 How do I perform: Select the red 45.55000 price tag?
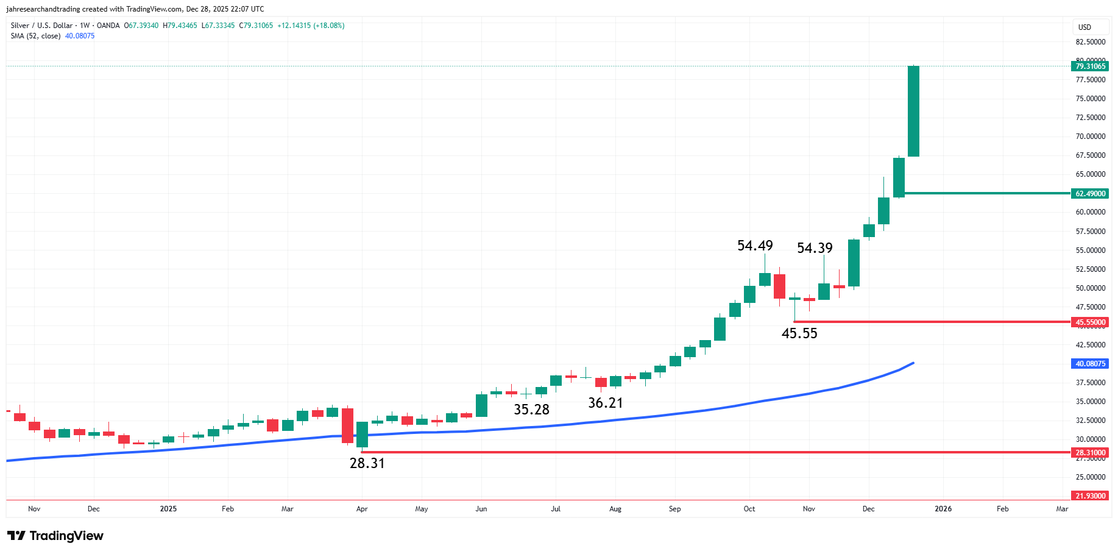(1090, 322)
